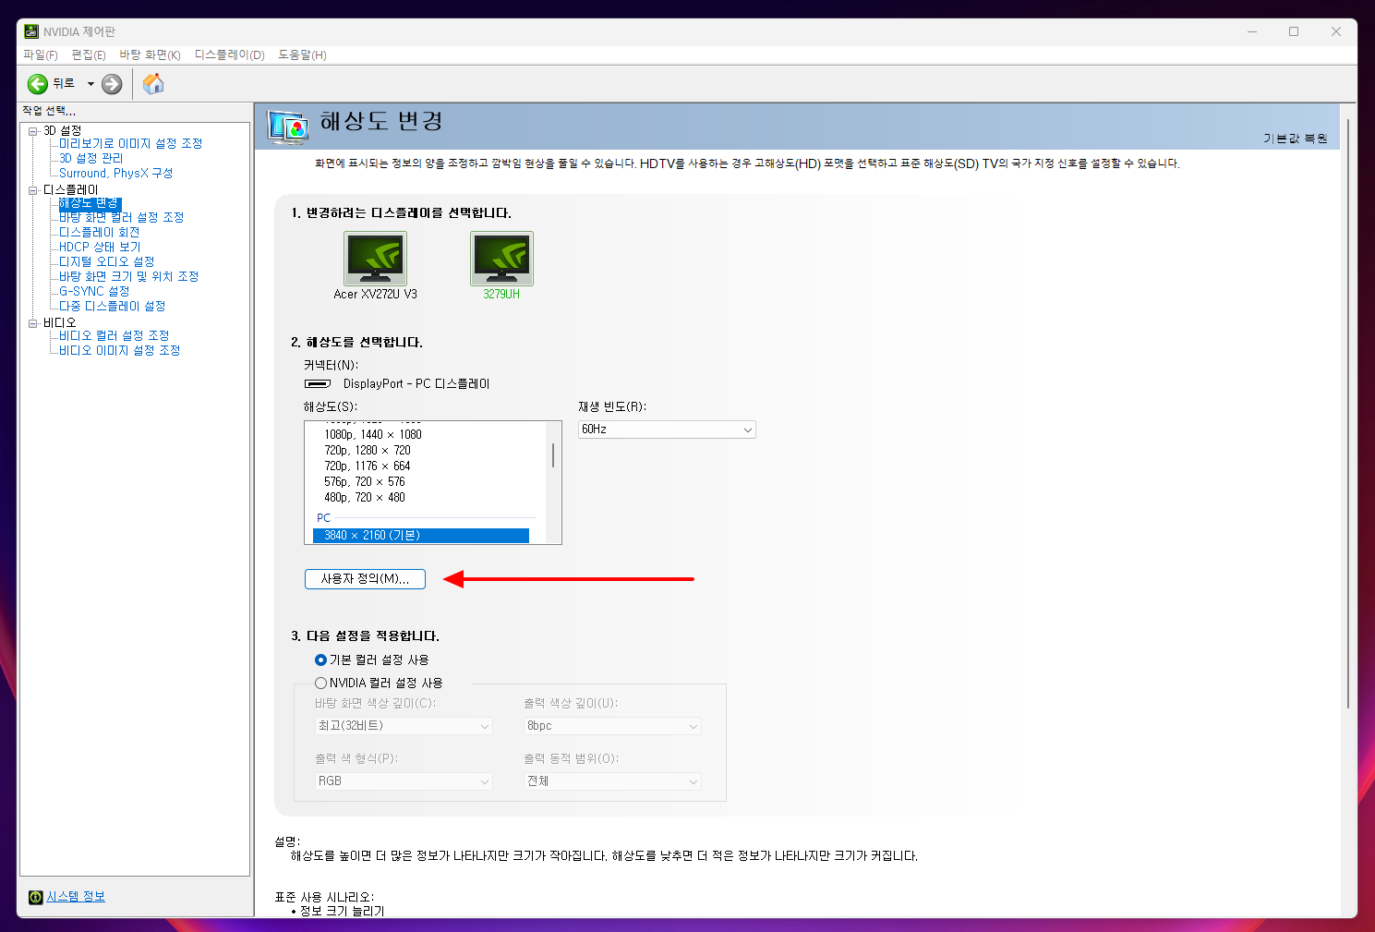1375x932 pixels.
Task: Select the Acer XV272U V3 monitor icon
Action: pyautogui.click(x=375, y=258)
